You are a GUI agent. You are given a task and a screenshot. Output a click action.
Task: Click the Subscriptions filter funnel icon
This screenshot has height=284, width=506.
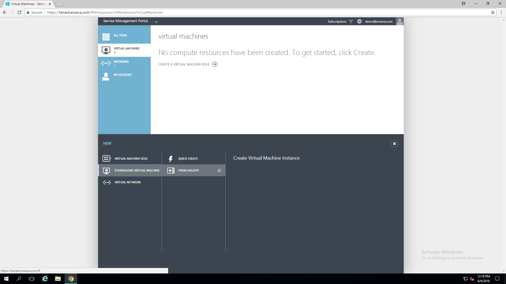351,22
